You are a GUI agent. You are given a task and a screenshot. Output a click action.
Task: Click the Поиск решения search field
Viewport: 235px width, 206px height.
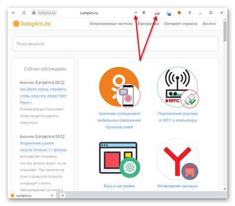point(116,44)
